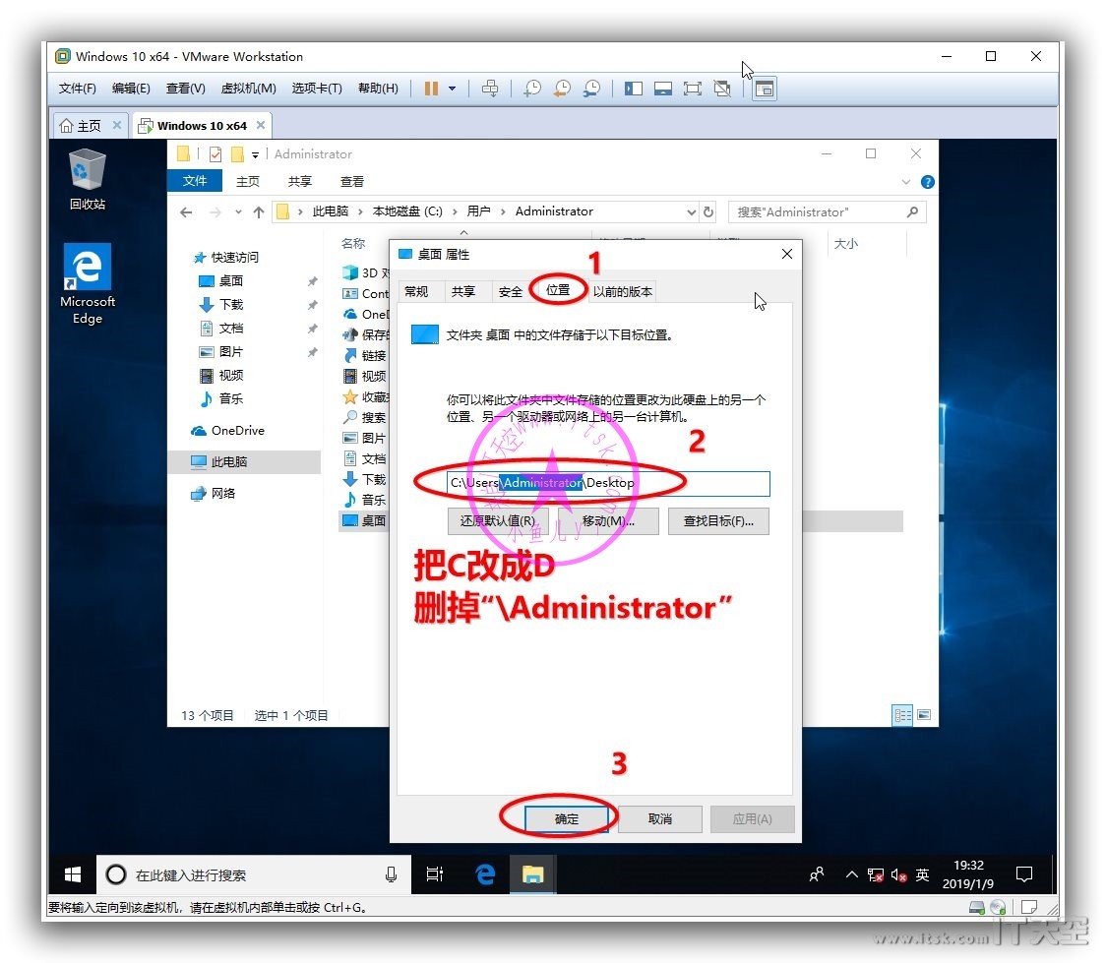Close the 桌面 属性 dialog
1106x963 pixels.
point(787,254)
